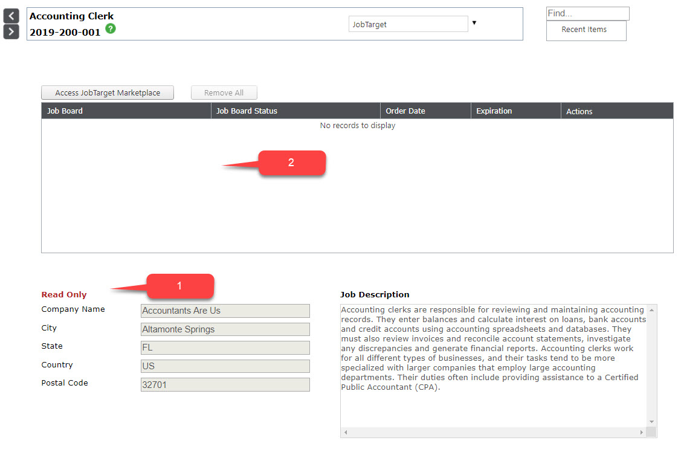
Task: Click the City field Altamonte Springs
Action: tap(225, 329)
